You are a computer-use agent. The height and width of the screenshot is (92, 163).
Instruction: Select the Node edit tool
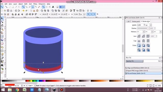point(2,22)
